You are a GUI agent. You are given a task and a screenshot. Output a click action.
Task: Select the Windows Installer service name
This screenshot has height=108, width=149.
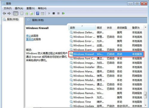[x=84, y=67]
